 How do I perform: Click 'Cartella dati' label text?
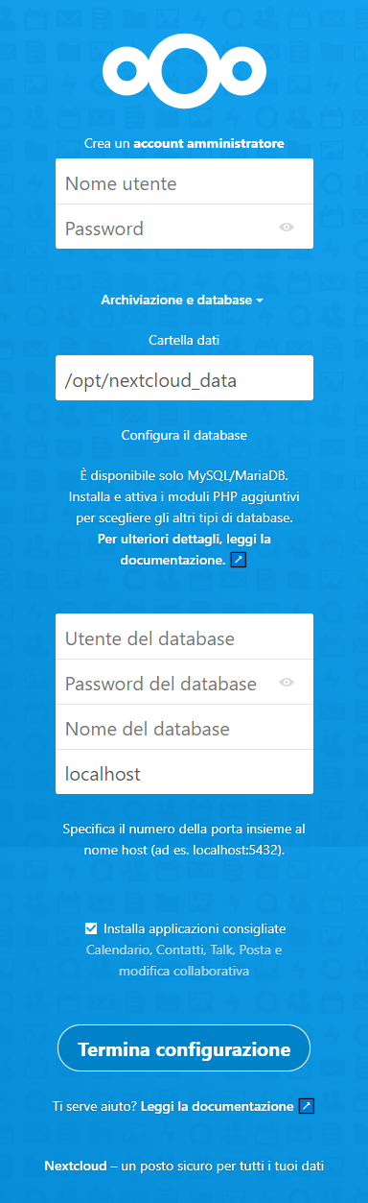tap(184, 340)
